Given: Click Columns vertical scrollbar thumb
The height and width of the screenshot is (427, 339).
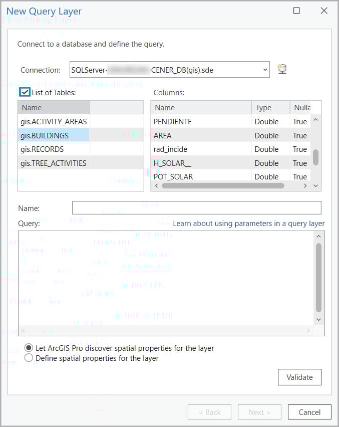Looking at the screenshot, I should pos(315,157).
